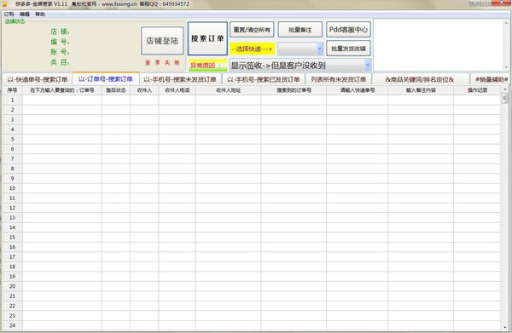Click the 收件人 column header
Screen dimensions: 512x333
pos(144,90)
